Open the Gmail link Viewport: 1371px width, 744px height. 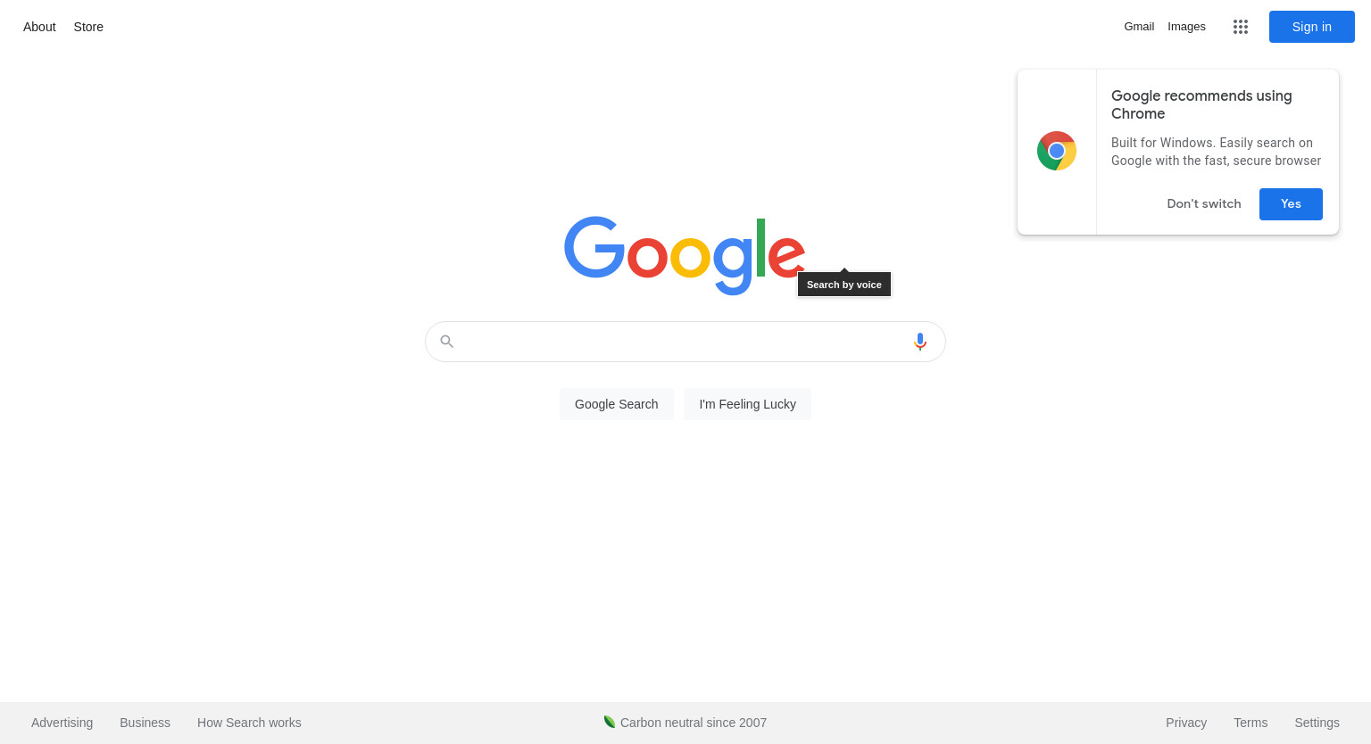point(1139,27)
